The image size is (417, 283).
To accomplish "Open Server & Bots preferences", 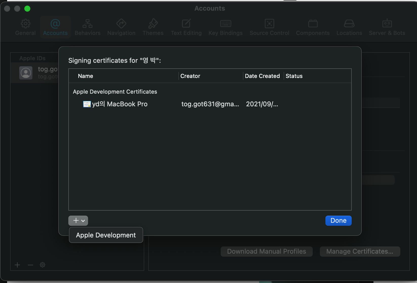I will 387,27.
